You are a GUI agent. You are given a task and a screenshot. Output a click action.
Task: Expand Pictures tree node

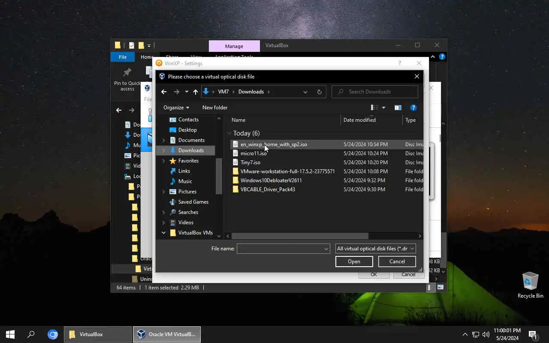coord(163,192)
